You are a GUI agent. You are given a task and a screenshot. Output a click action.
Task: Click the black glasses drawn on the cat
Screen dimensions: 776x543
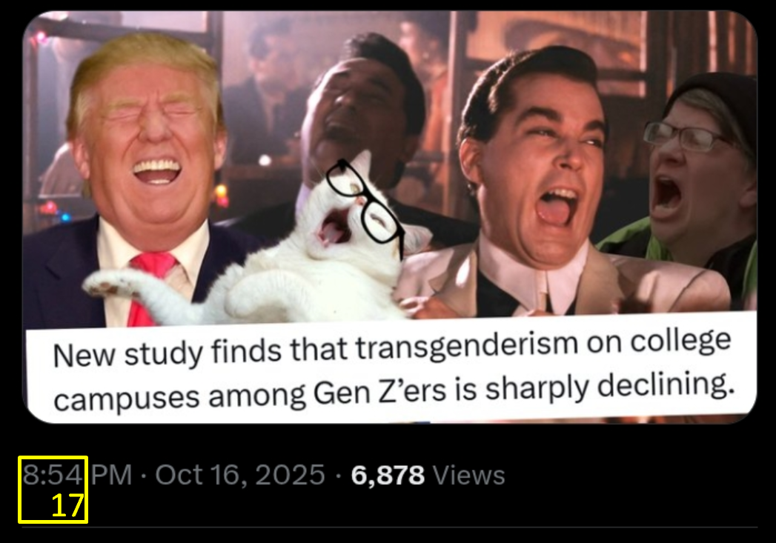point(364,203)
